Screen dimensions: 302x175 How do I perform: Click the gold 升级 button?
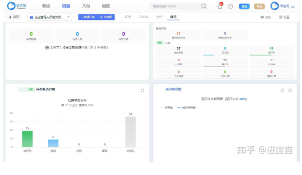coord(259,6)
